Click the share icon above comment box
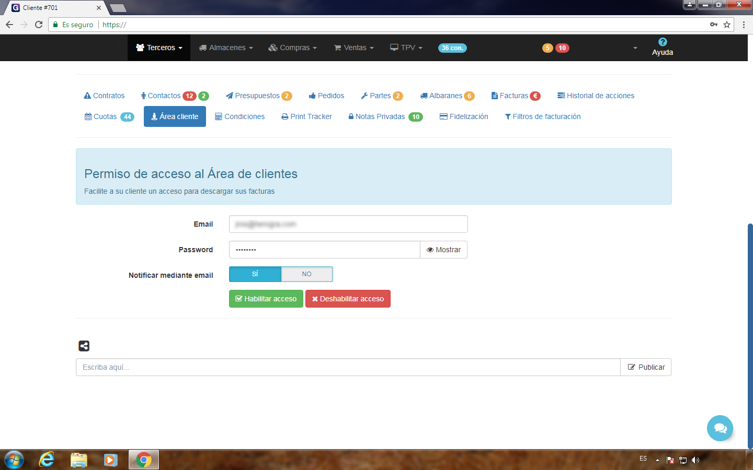The width and height of the screenshot is (753, 470). pyautogui.click(x=84, y=346)
